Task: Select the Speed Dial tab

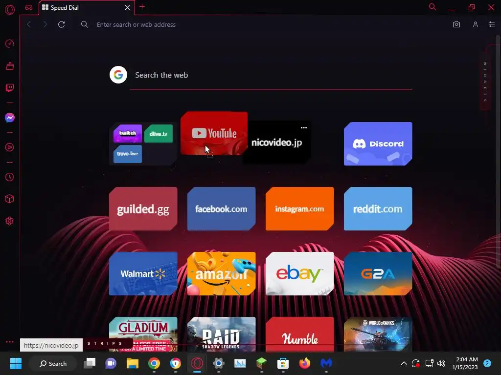Action: [x=87, y=8]
